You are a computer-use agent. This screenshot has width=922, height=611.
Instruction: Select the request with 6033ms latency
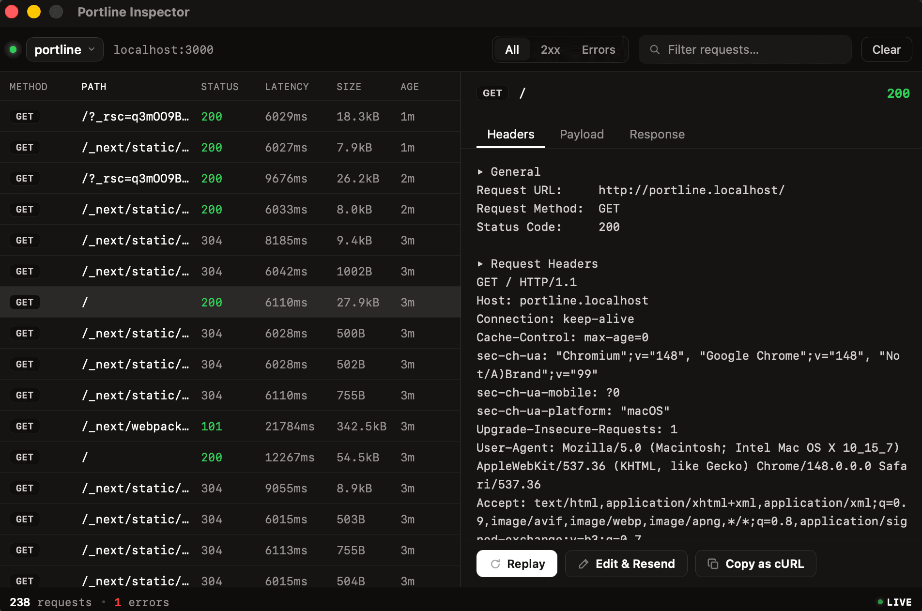click(x=230, y=209)
